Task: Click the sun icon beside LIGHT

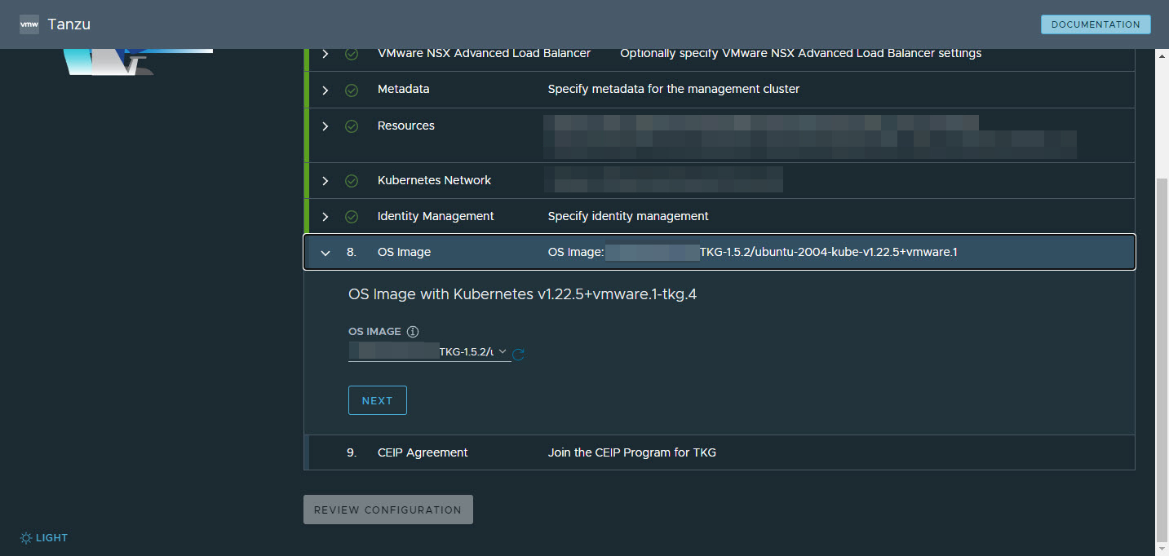Action: pyautogui.click(x=26, y=538)
